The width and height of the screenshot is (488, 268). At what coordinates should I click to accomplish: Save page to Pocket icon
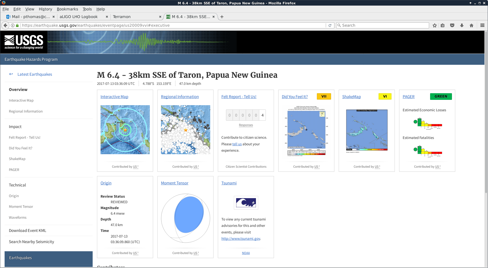tap(452, 25)
